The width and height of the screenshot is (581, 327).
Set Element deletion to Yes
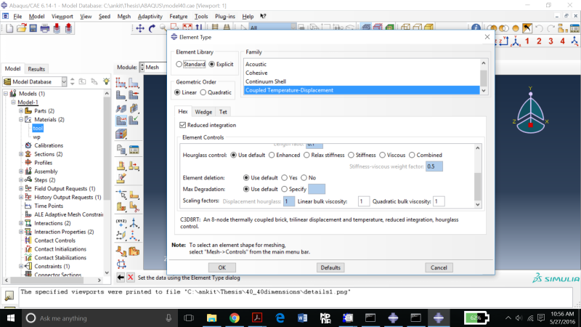click(x=284, y=177)
